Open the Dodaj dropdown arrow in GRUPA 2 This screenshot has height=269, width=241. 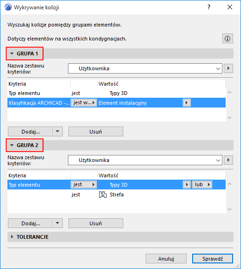click(58, 223)
